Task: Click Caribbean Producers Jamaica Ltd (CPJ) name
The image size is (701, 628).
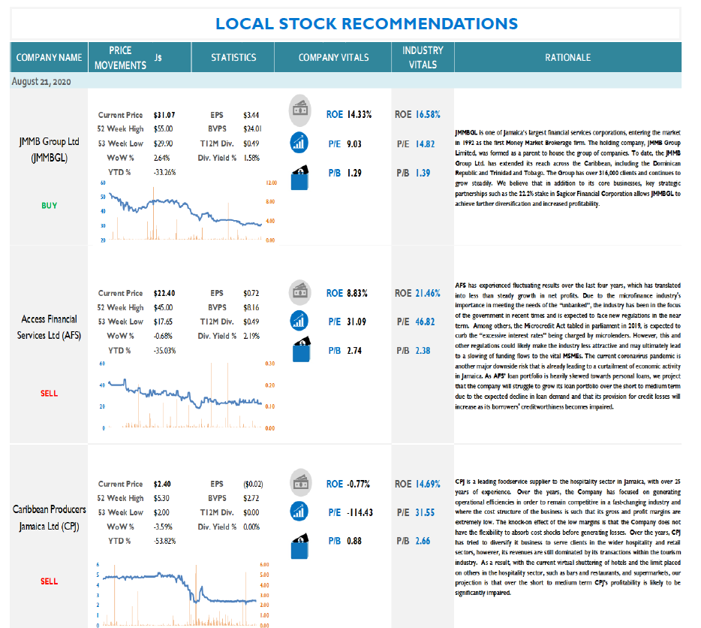Action: point(50,518)
